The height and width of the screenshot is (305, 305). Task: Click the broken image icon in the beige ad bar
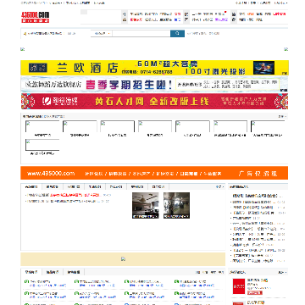pyautogui.click(x=123, y=258)
